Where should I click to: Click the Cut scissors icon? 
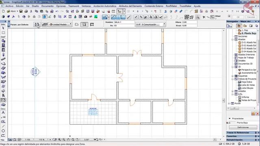[x=31, y=11]
